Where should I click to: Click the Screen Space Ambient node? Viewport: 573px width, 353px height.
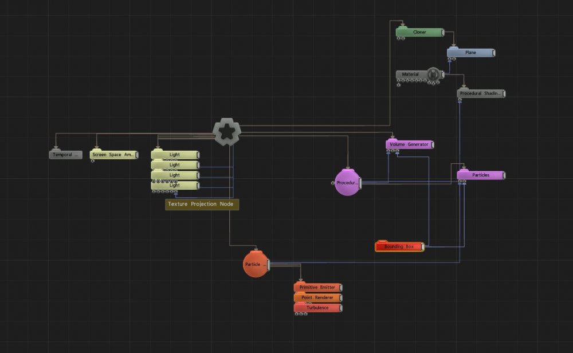[x=113, y=155]
